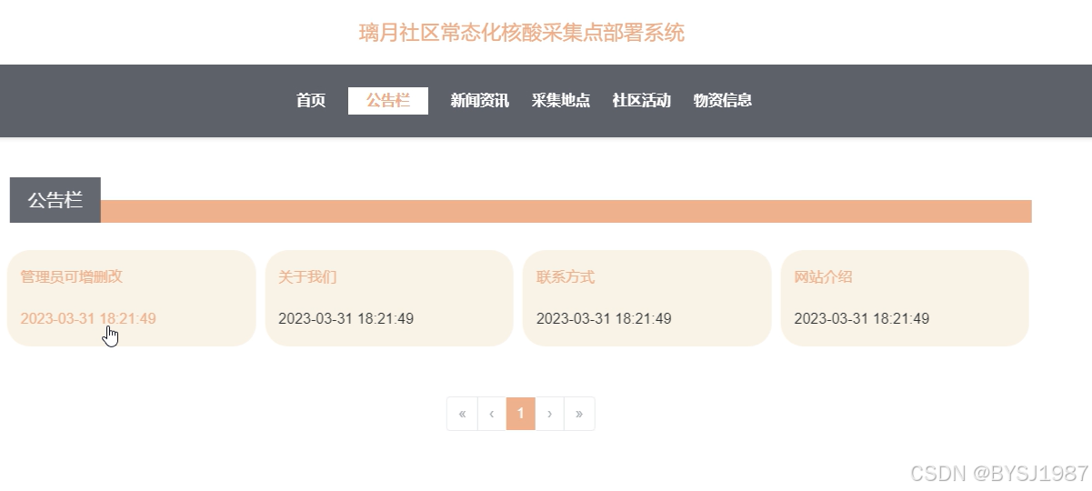
Task: Click the date under 关于我们
Action: coord(346,318)
